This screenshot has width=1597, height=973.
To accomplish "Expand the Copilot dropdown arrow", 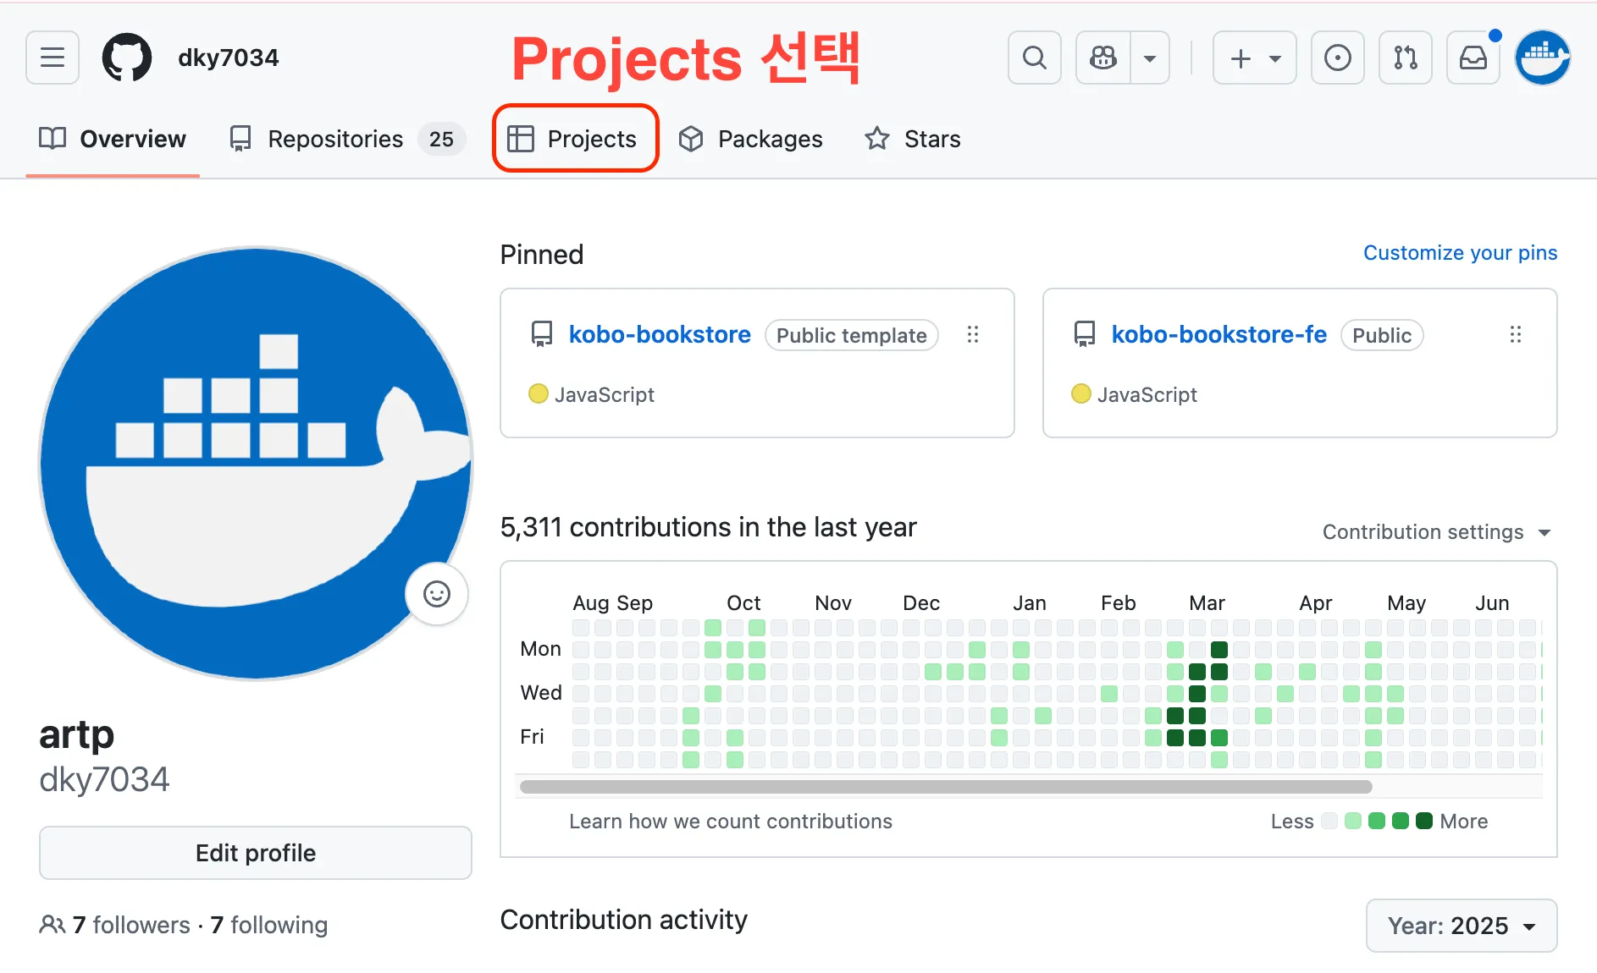I will click(x=1150, y=58).
